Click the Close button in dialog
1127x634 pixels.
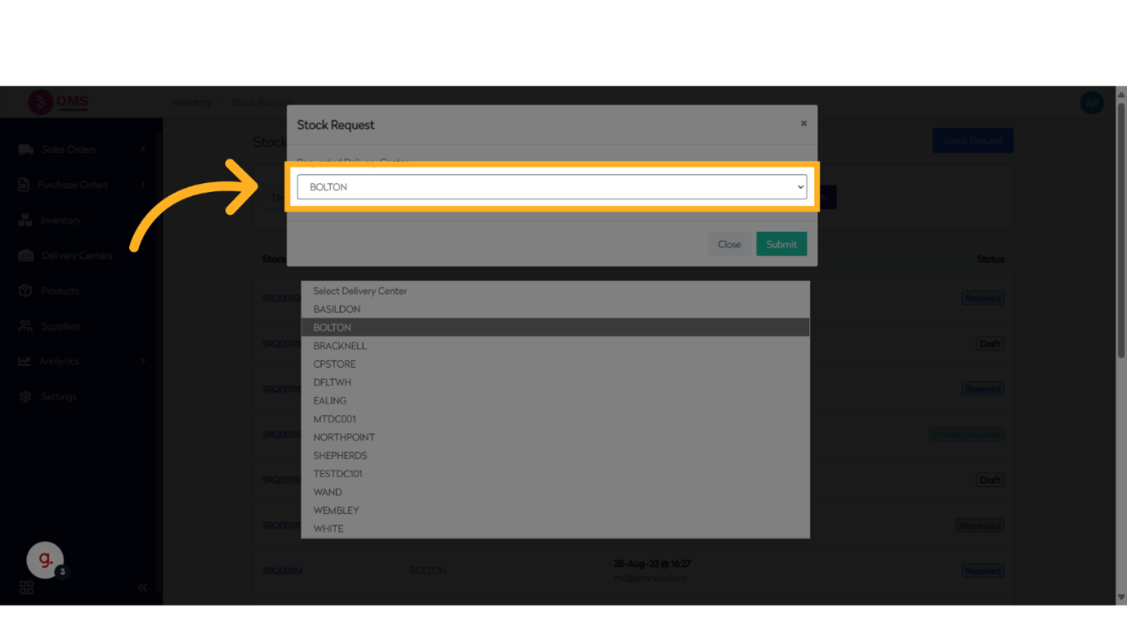click(729, 244)
